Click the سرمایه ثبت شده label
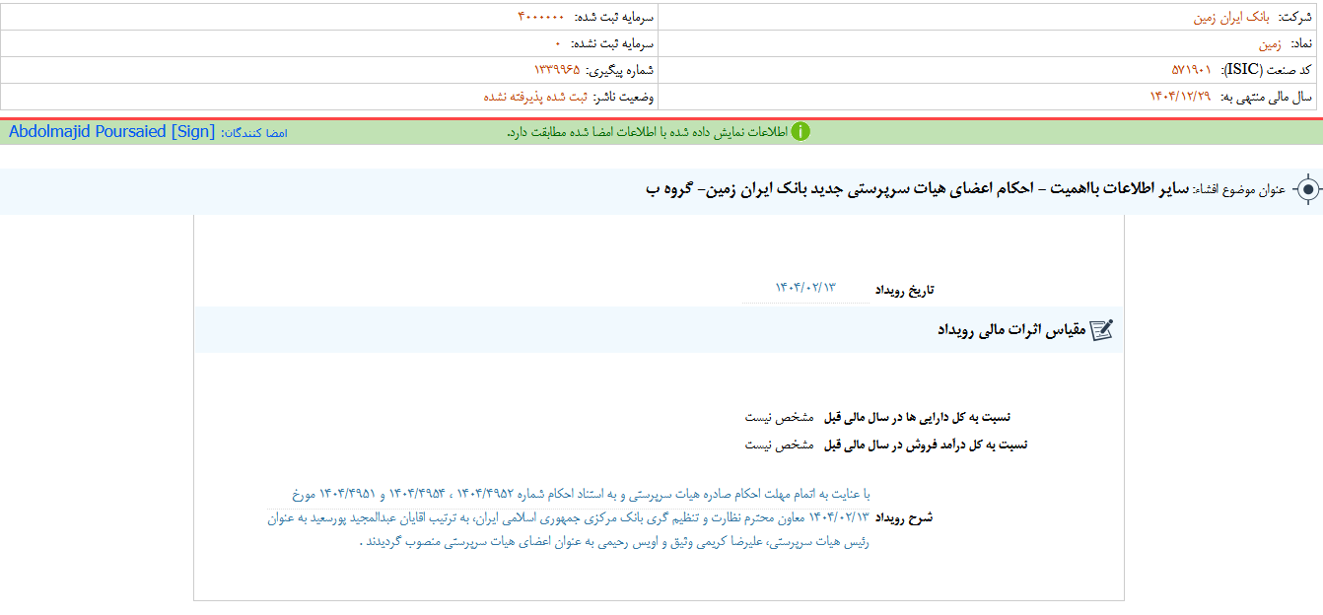Viewport: 1323px width, 615px height. 614,17
